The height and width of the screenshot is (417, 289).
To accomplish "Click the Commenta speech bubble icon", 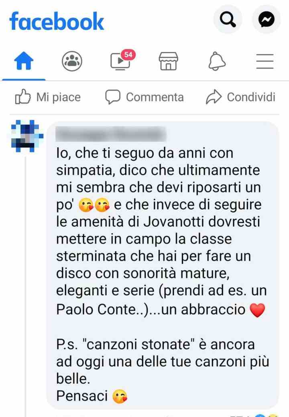I will (113, 97).
